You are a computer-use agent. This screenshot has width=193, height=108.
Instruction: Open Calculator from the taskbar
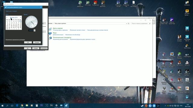[x=37, y=106]
